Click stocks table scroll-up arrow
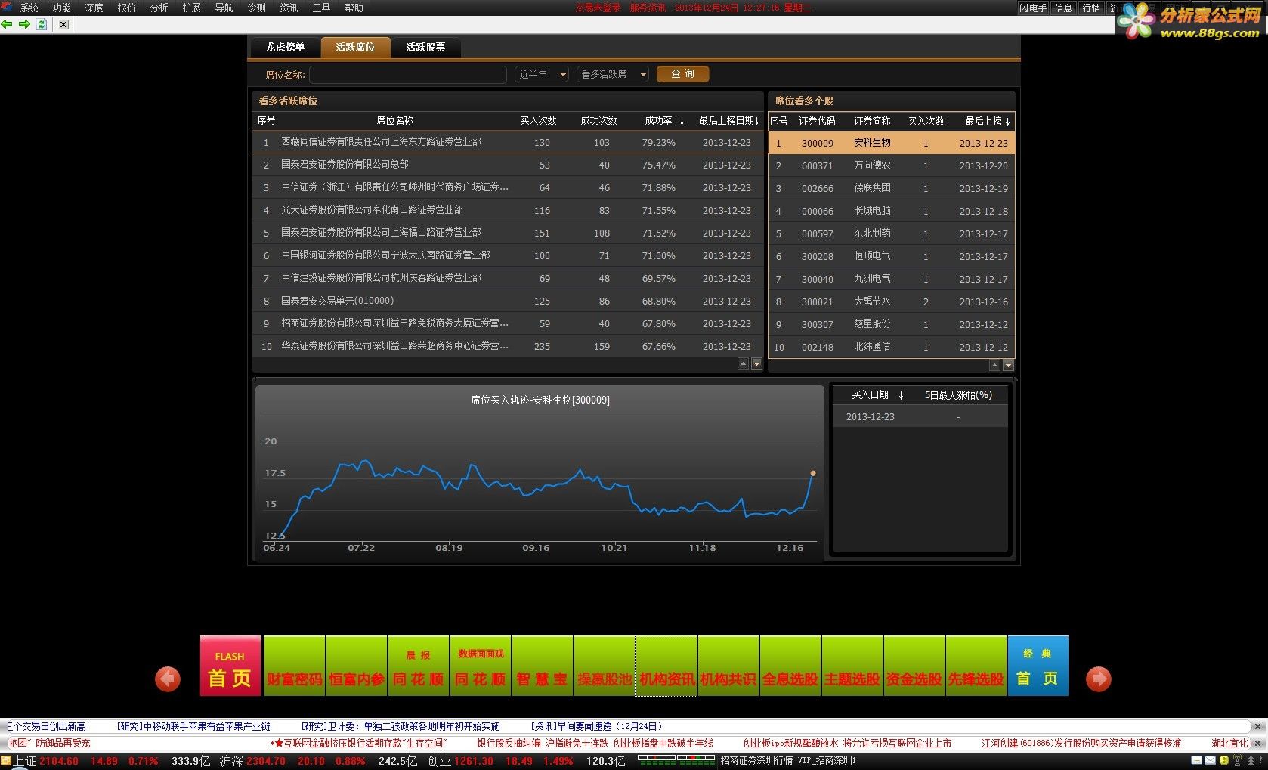 994,366
